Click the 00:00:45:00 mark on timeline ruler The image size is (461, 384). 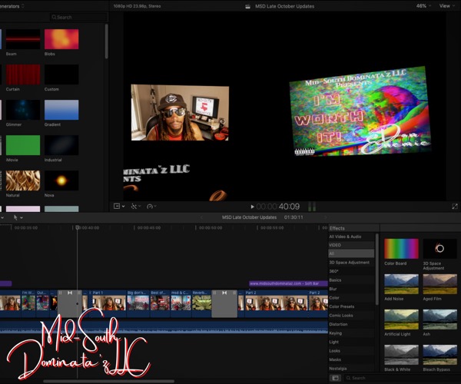[x=149, y=227]
